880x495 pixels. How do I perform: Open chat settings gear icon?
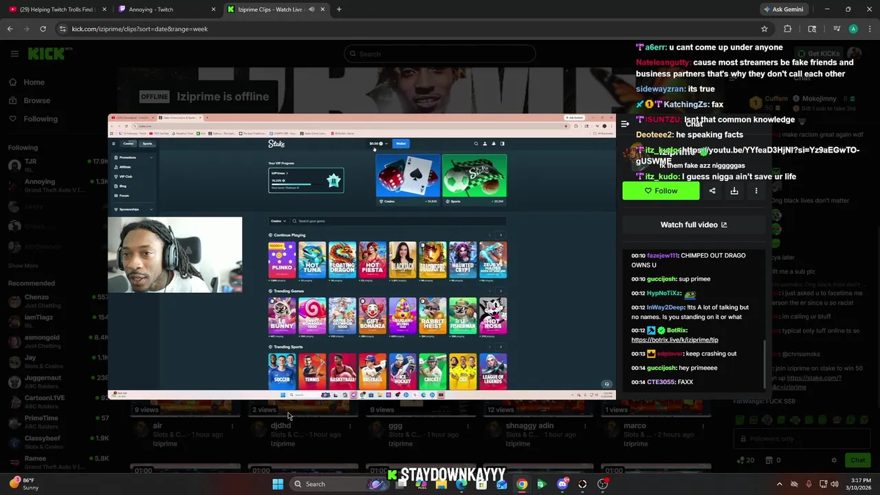[x=834, y=460]
